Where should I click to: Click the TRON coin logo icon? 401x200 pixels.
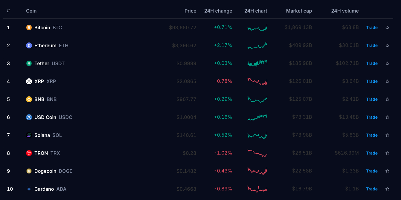[x=29, y=153]
